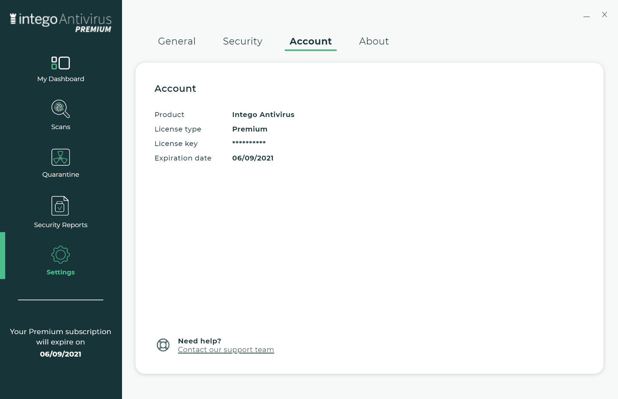
Task: Minimize the Intego window
Action: [x=587, y=16]
